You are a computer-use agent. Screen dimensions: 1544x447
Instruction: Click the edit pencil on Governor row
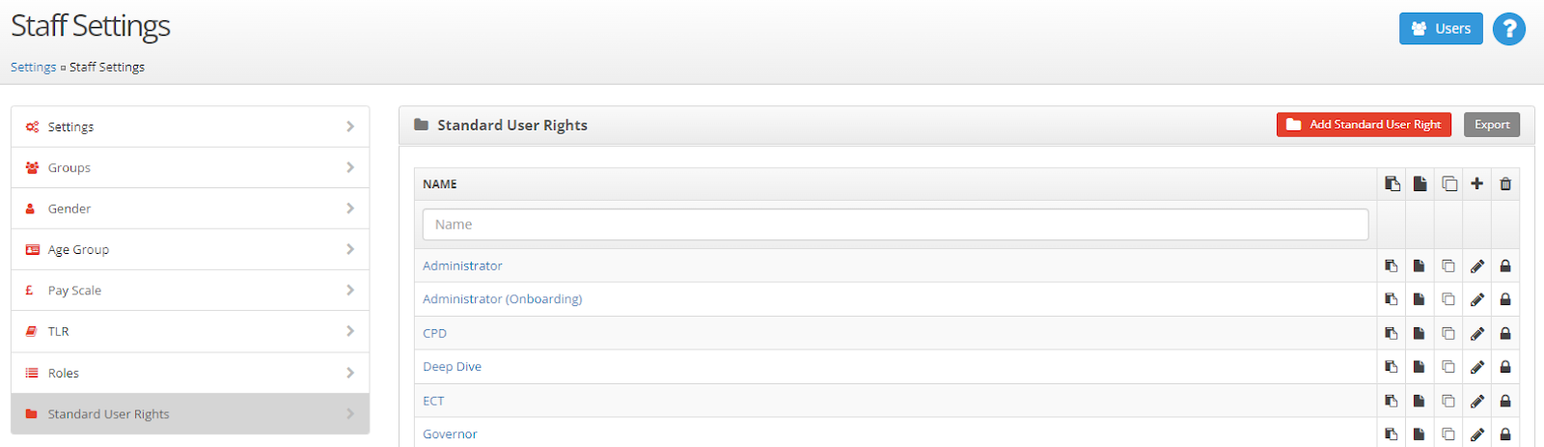[1476, 434]
